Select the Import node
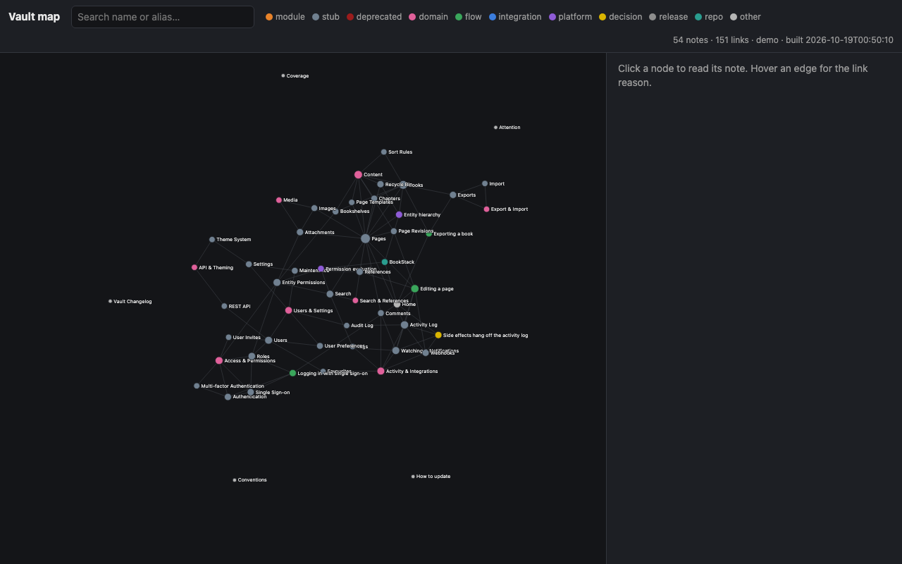The image size is (902, 564). pyautogui.click(x=485, y=184)
